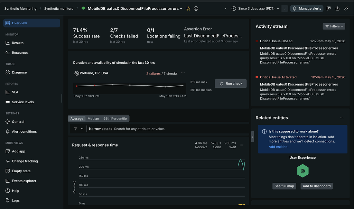The image size is (354, 209).
Task: Open Synthetic Monitoring breadcrumb link
Action: click(20, 9)
